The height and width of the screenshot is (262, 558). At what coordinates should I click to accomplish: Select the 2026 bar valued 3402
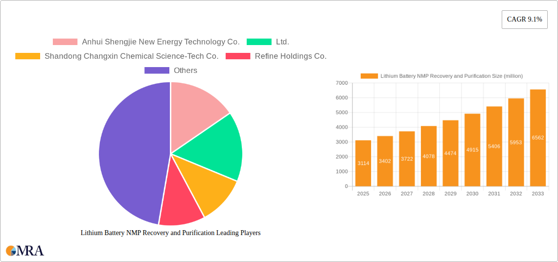(x=385, y=161)
